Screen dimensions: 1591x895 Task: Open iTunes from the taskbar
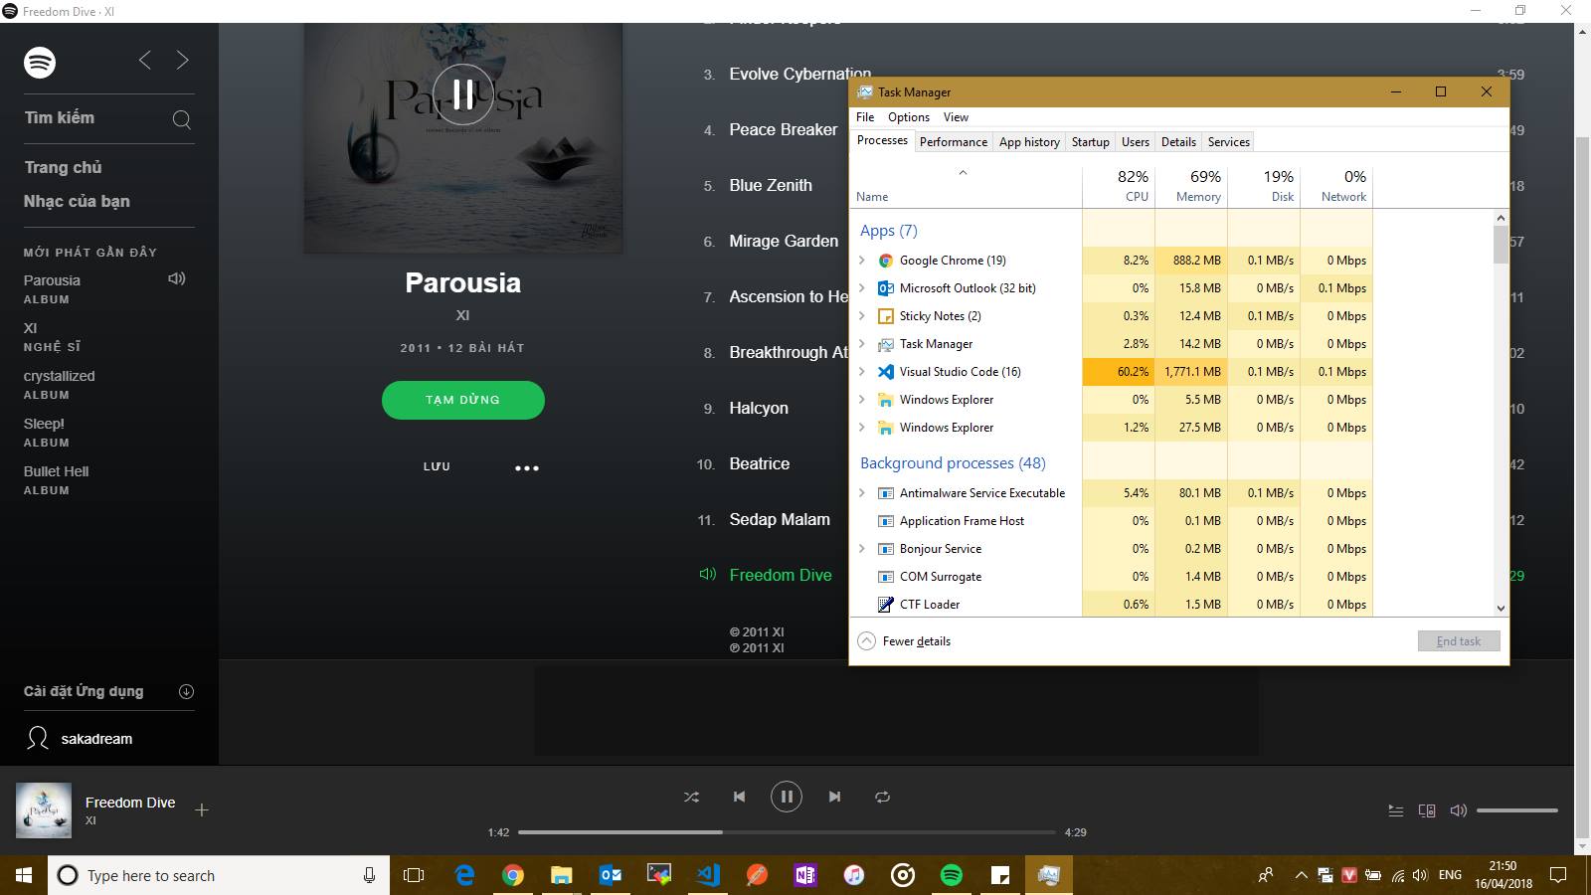coord(854,875)
